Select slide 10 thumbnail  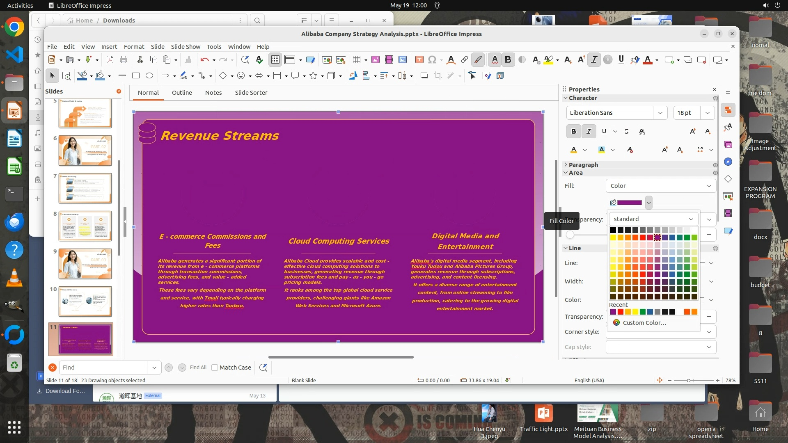tap(85, 301)
